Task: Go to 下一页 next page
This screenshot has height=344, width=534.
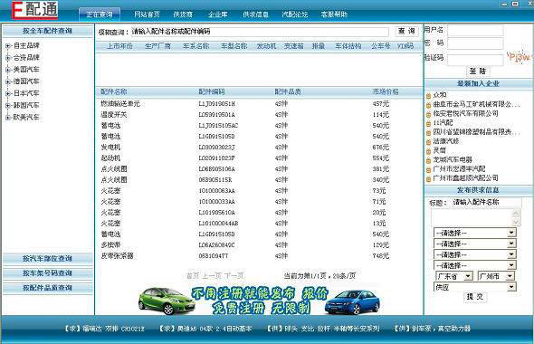Action: pos(234,276)
